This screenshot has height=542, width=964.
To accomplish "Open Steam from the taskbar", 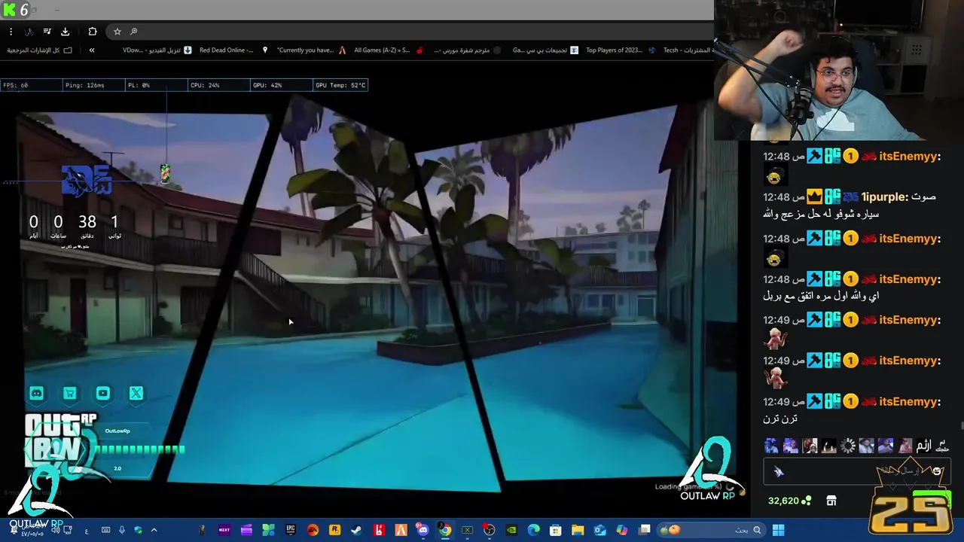I will point(356,530).
